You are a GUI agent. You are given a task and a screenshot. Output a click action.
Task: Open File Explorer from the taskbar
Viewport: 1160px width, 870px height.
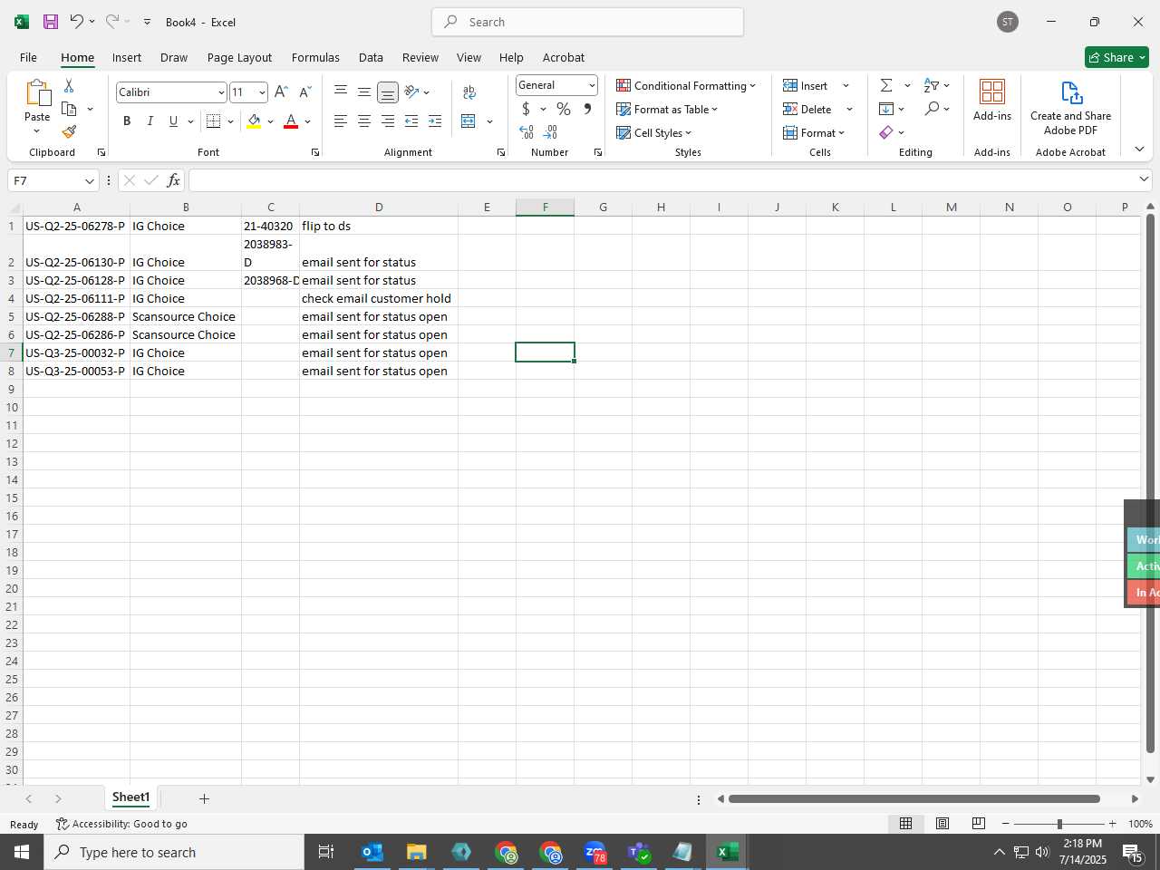tap(416, 852)
